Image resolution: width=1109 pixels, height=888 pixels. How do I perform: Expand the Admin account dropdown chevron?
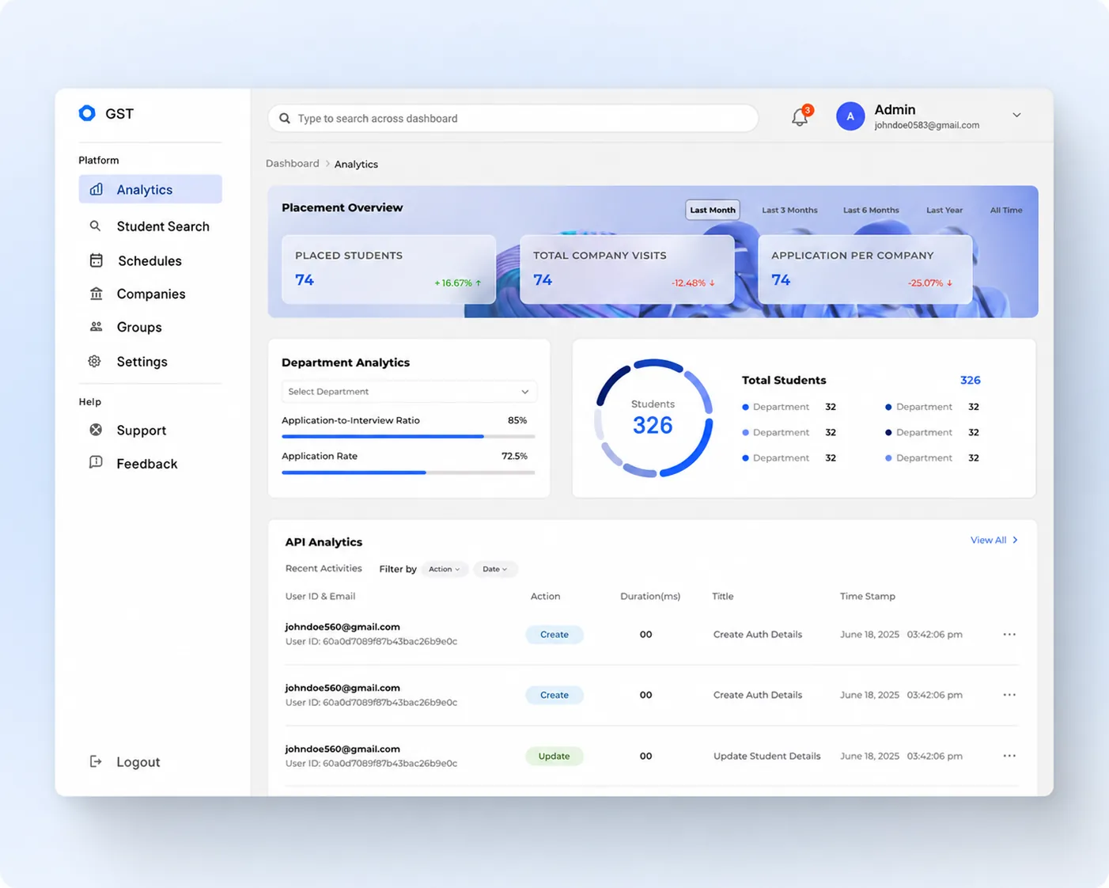[x=1016, y=116]
